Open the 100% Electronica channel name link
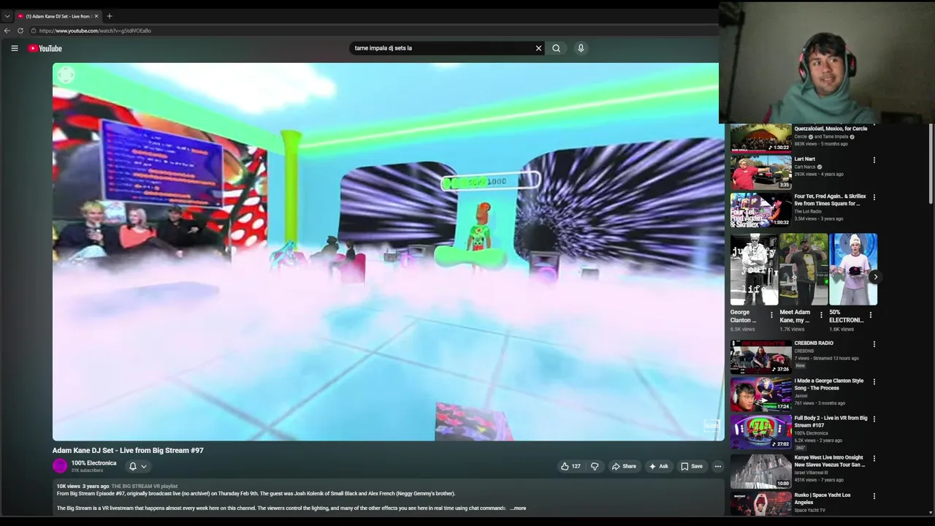 tap(93, 463)
